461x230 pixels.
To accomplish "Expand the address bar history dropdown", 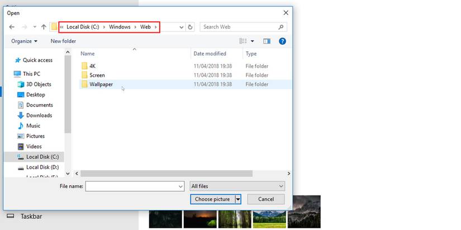I will [x=182, y=27].
